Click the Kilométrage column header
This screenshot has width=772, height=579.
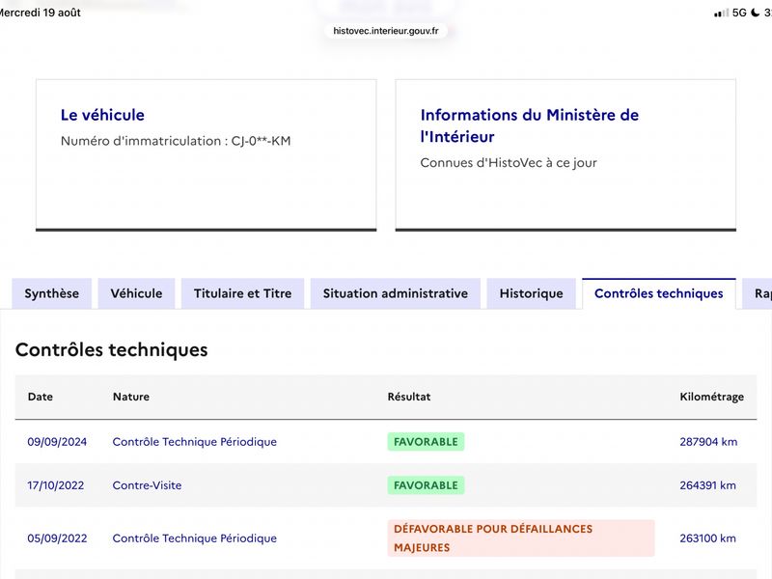click(x=711, y=397)
